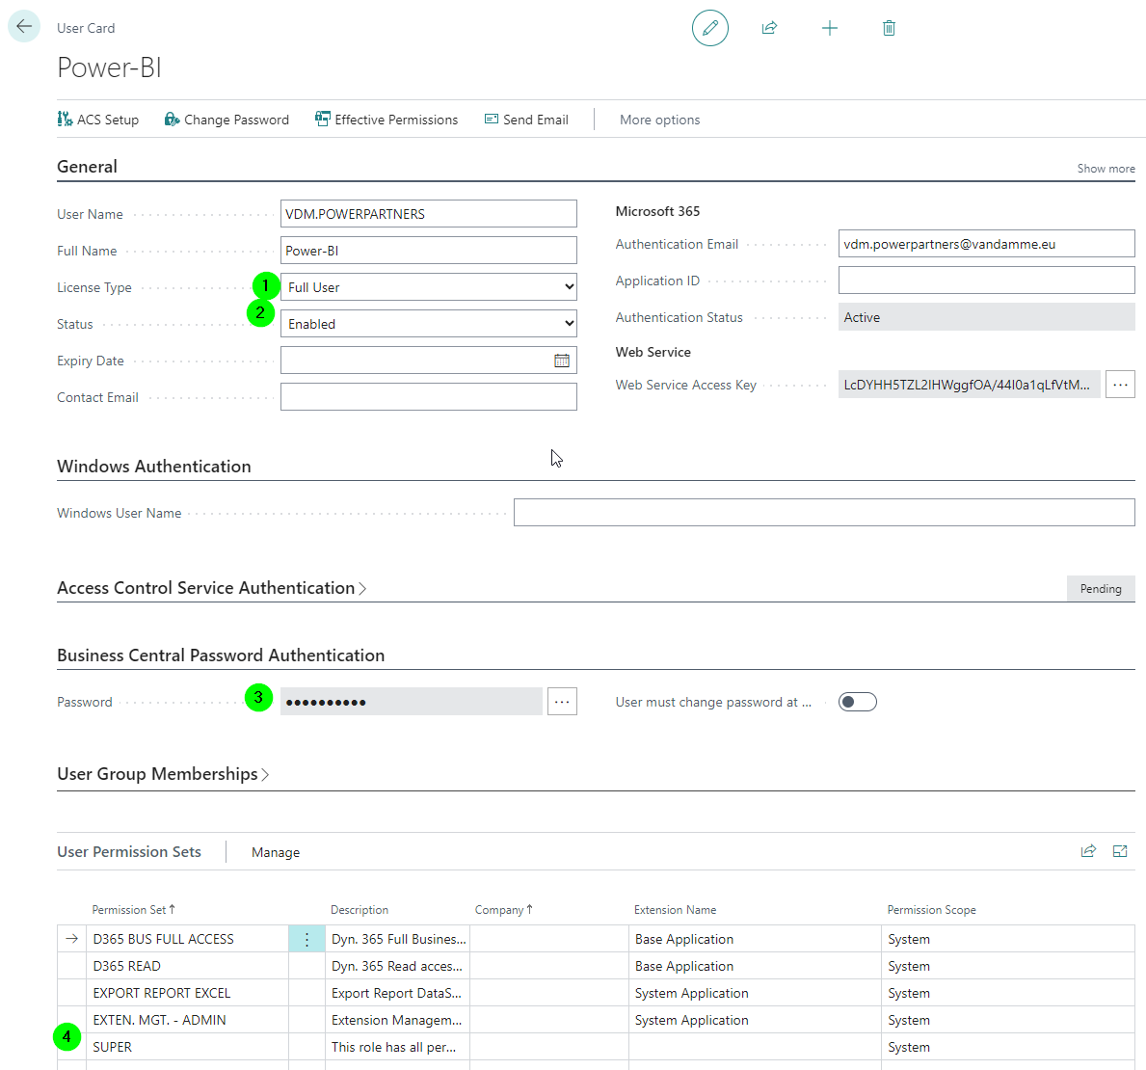
Task: Click Show more in General section
Action: [x=1106, y=168]
